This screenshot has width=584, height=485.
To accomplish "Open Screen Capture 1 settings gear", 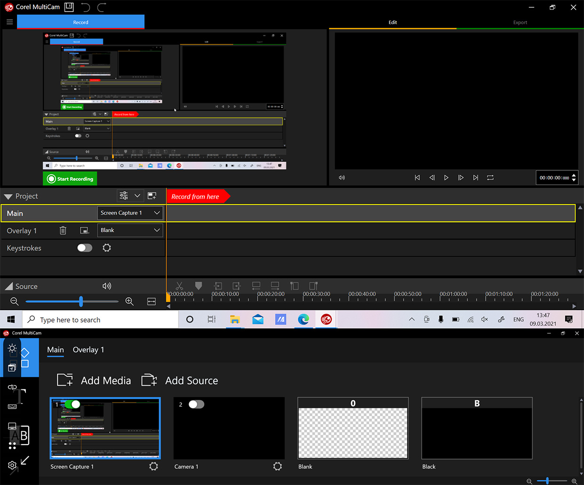I will pos(154,466).
